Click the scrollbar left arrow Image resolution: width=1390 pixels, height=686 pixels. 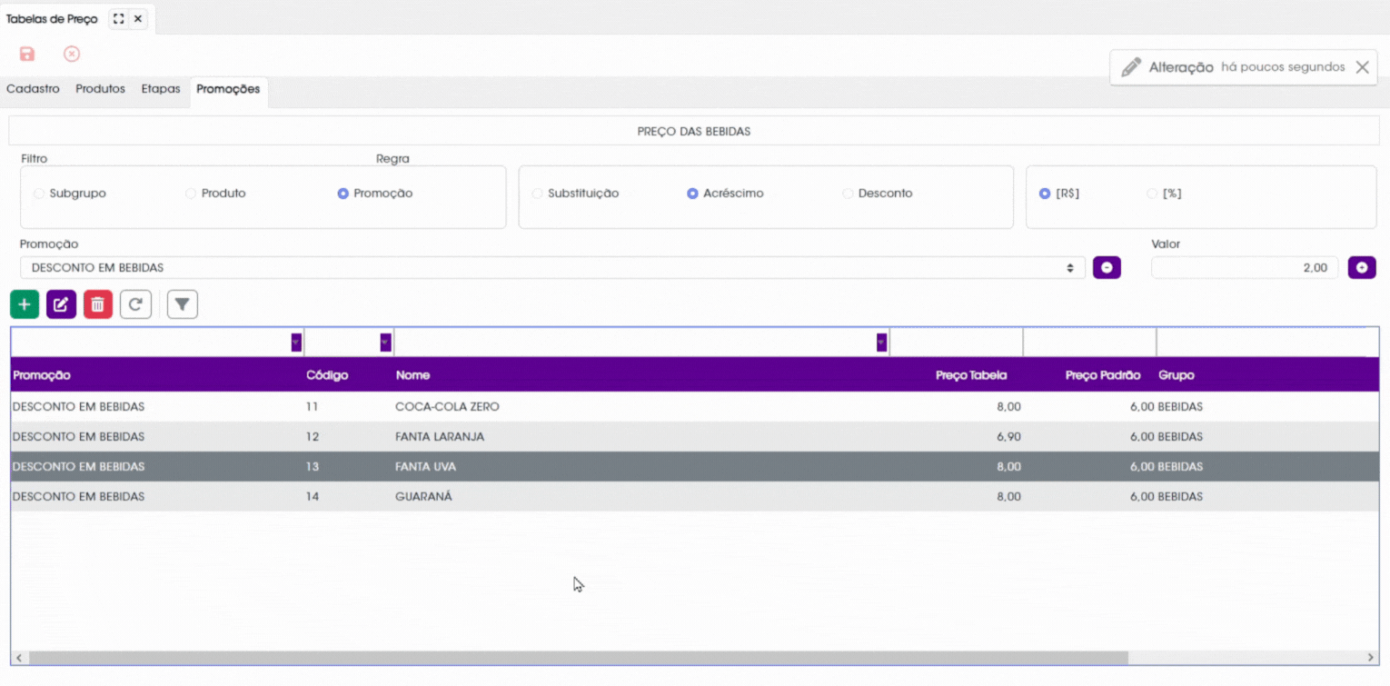tap(18, 657)
